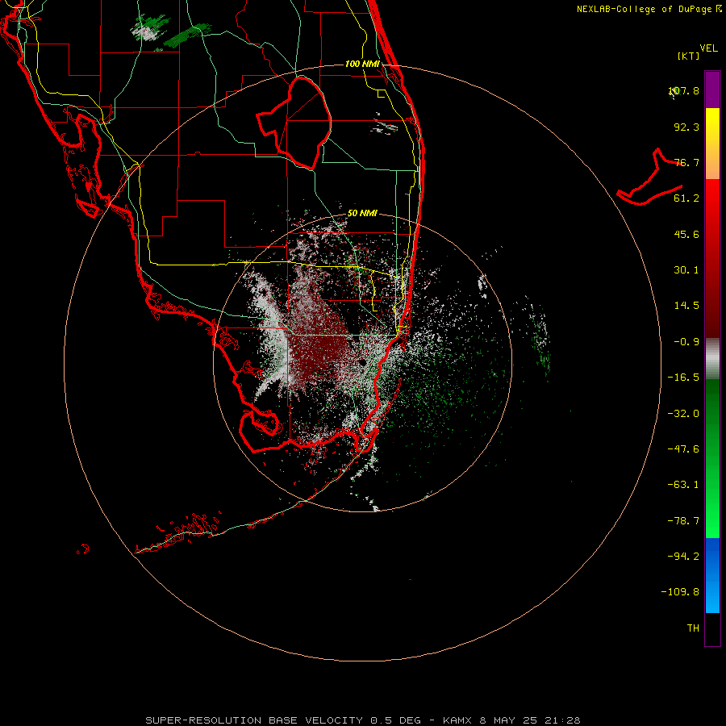Pick the blue segment of color bar
This screenshot has height=726, width=726.
pos(712,575)
